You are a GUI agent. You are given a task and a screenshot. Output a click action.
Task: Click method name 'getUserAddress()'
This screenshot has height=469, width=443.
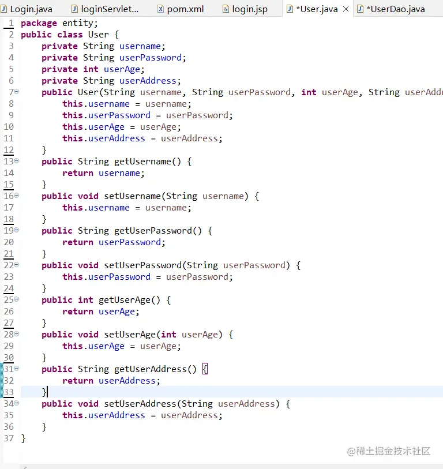coord(156,369)
